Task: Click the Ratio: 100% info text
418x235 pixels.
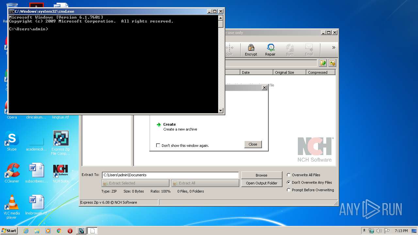Action: click(160, 191)
